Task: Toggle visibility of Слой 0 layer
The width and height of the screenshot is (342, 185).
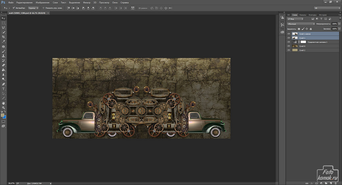Action: pyautogui.click(x=289, y=46)
